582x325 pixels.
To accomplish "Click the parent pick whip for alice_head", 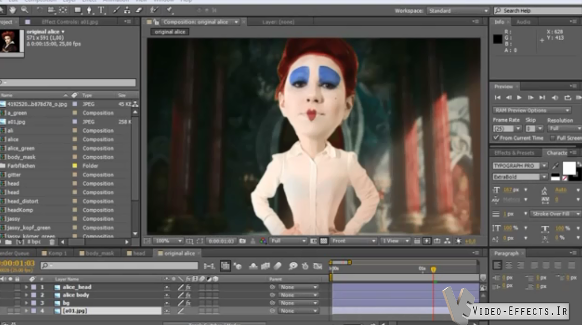I will tap(272, 287).
